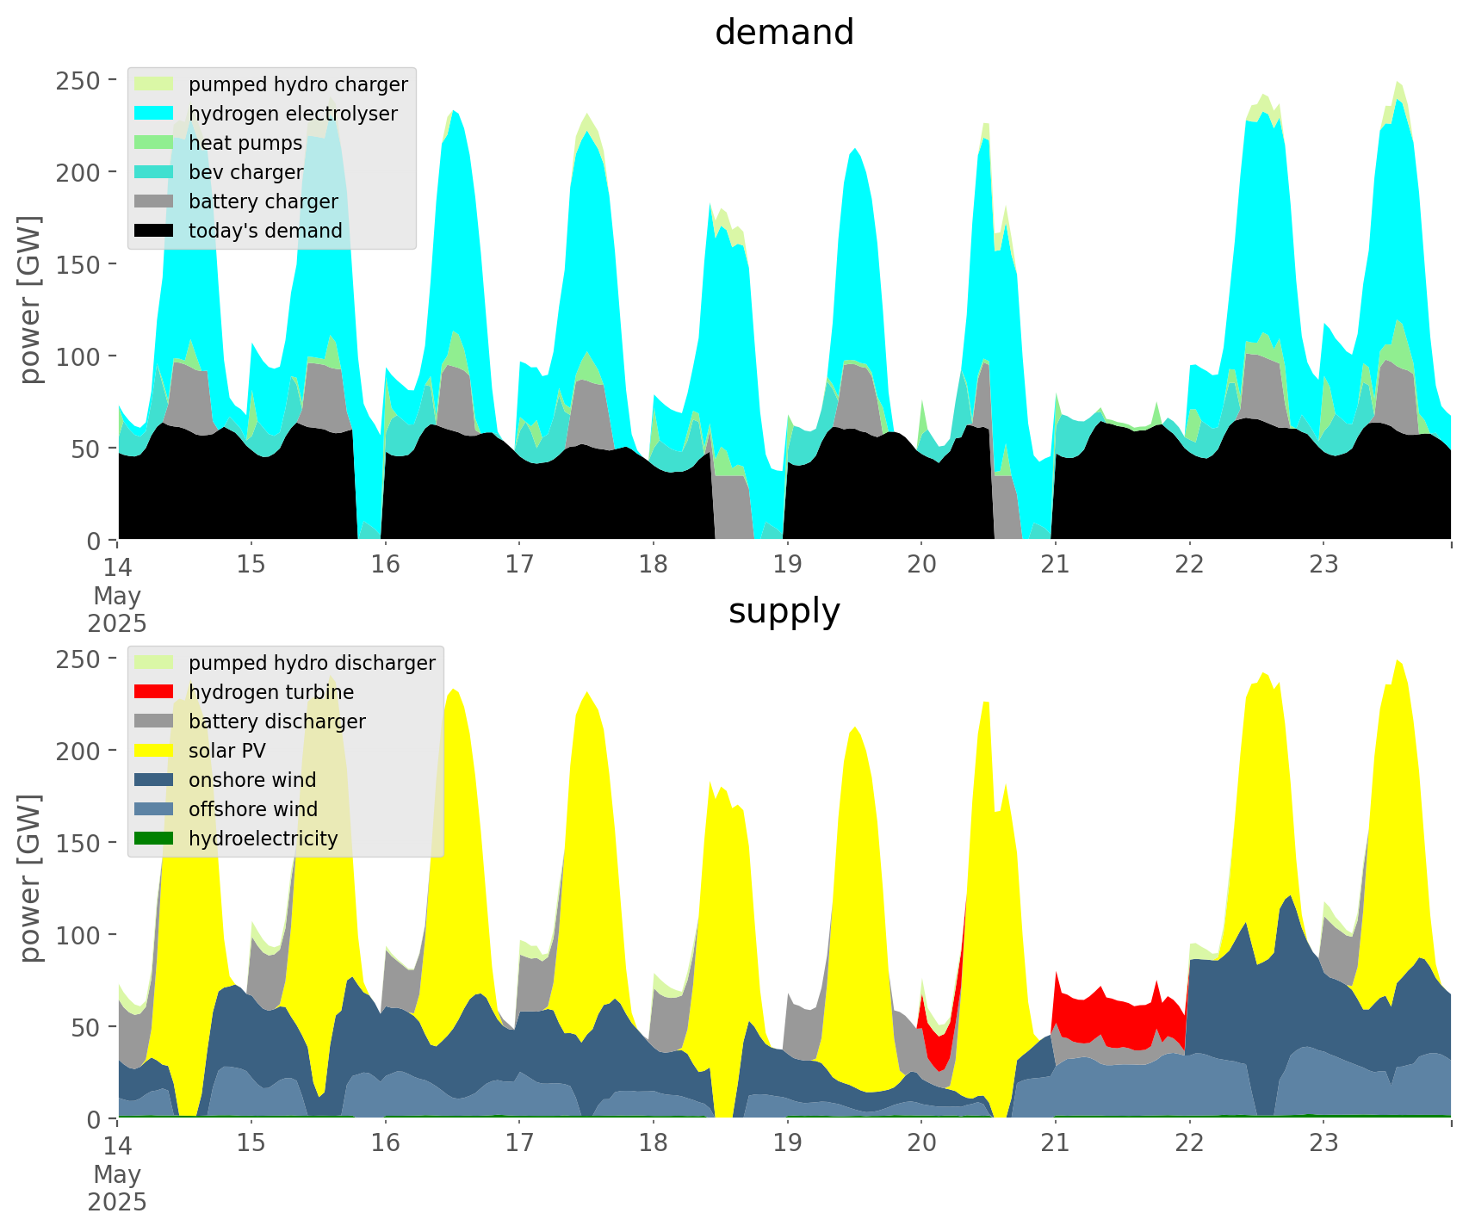This screenshot has height=1232, width=1469.
Task: Select the "today's demand" legend label
Action: 265,231
